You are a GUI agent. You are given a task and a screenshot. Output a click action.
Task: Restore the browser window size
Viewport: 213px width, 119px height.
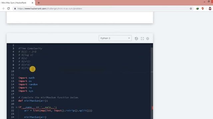pos(209,2)
